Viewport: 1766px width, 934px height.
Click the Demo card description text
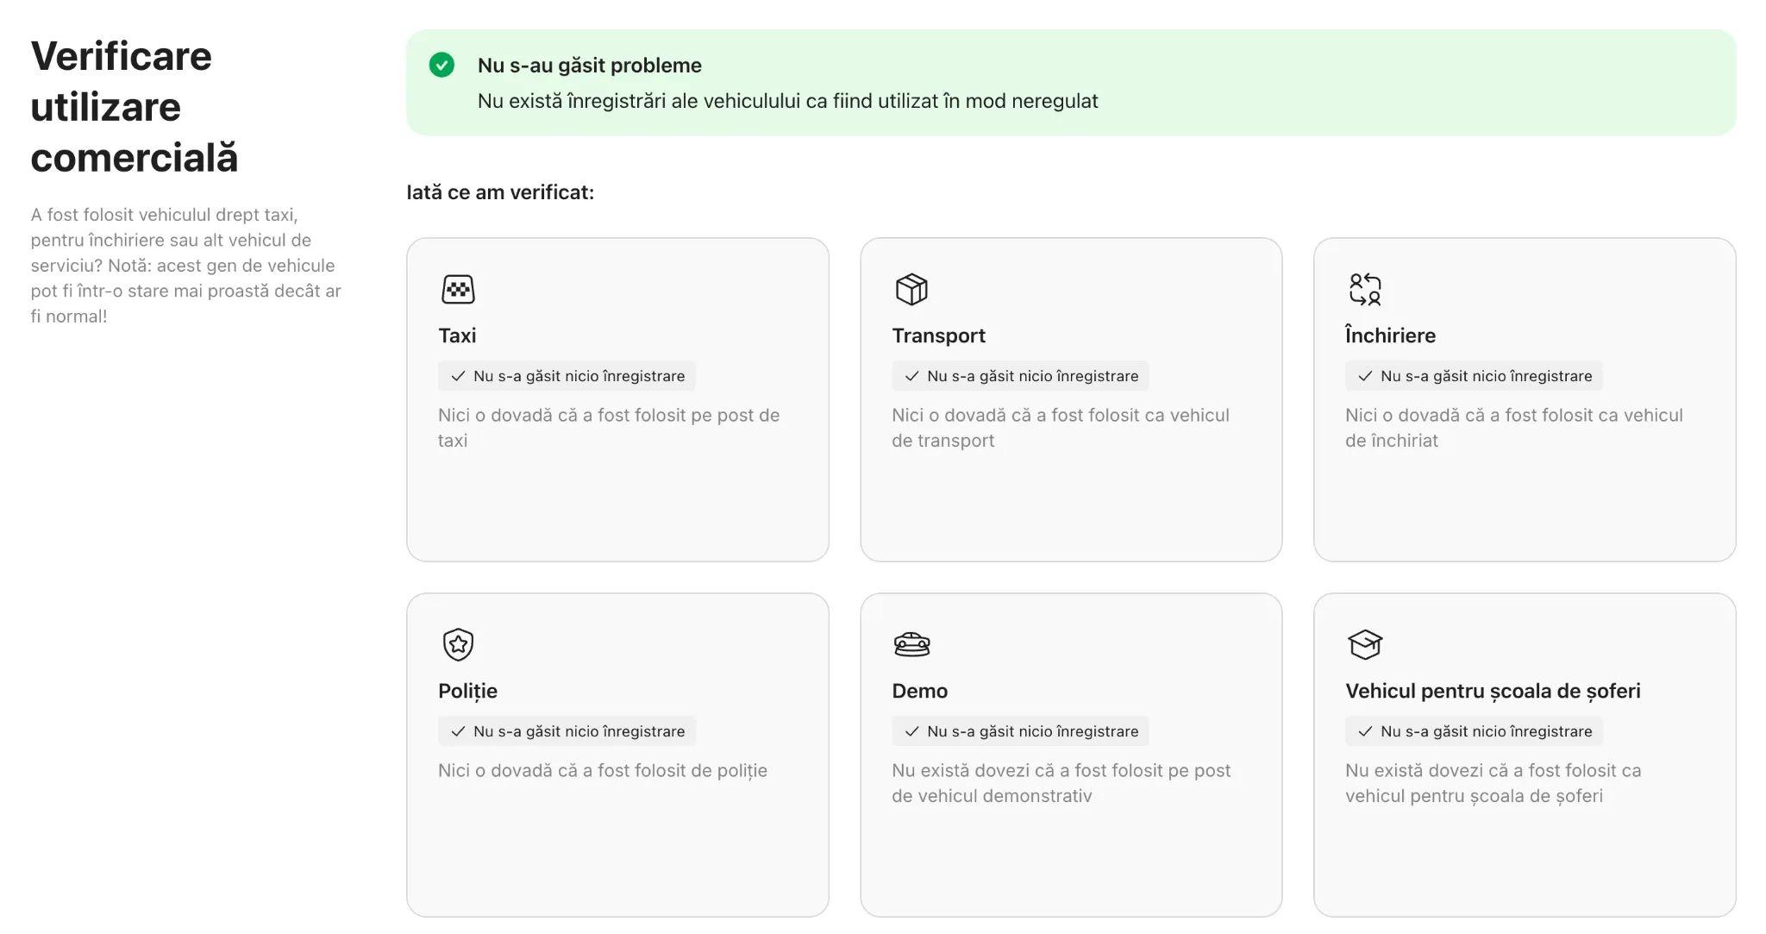click(1061, 783)
